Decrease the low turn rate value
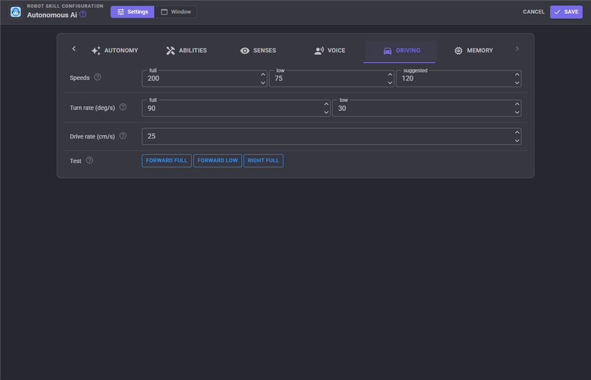 point(517,113)
